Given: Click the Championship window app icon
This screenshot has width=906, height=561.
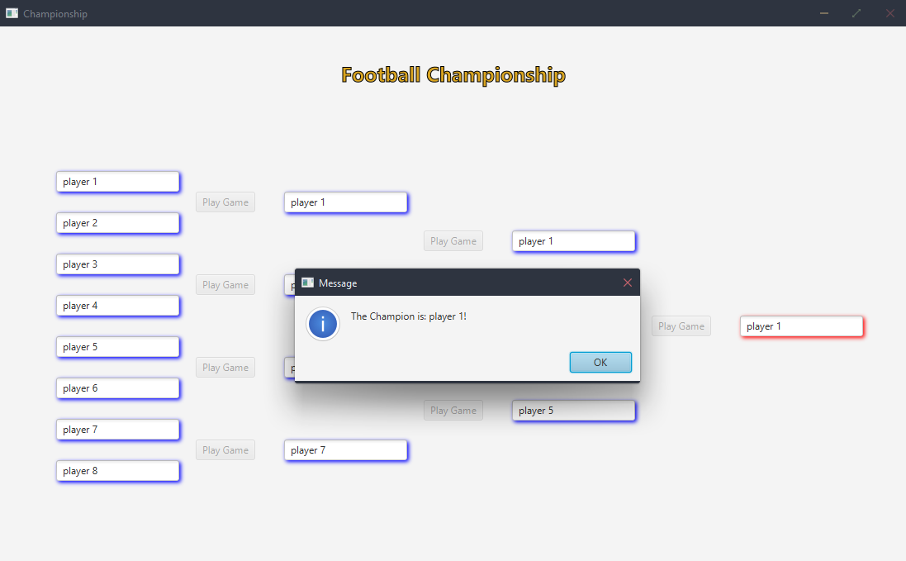Looking at the screenshot, I should click(12, 13).
